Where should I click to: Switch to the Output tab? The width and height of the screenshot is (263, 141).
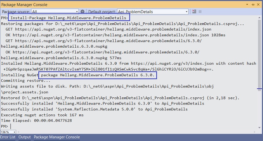(24, 137)
